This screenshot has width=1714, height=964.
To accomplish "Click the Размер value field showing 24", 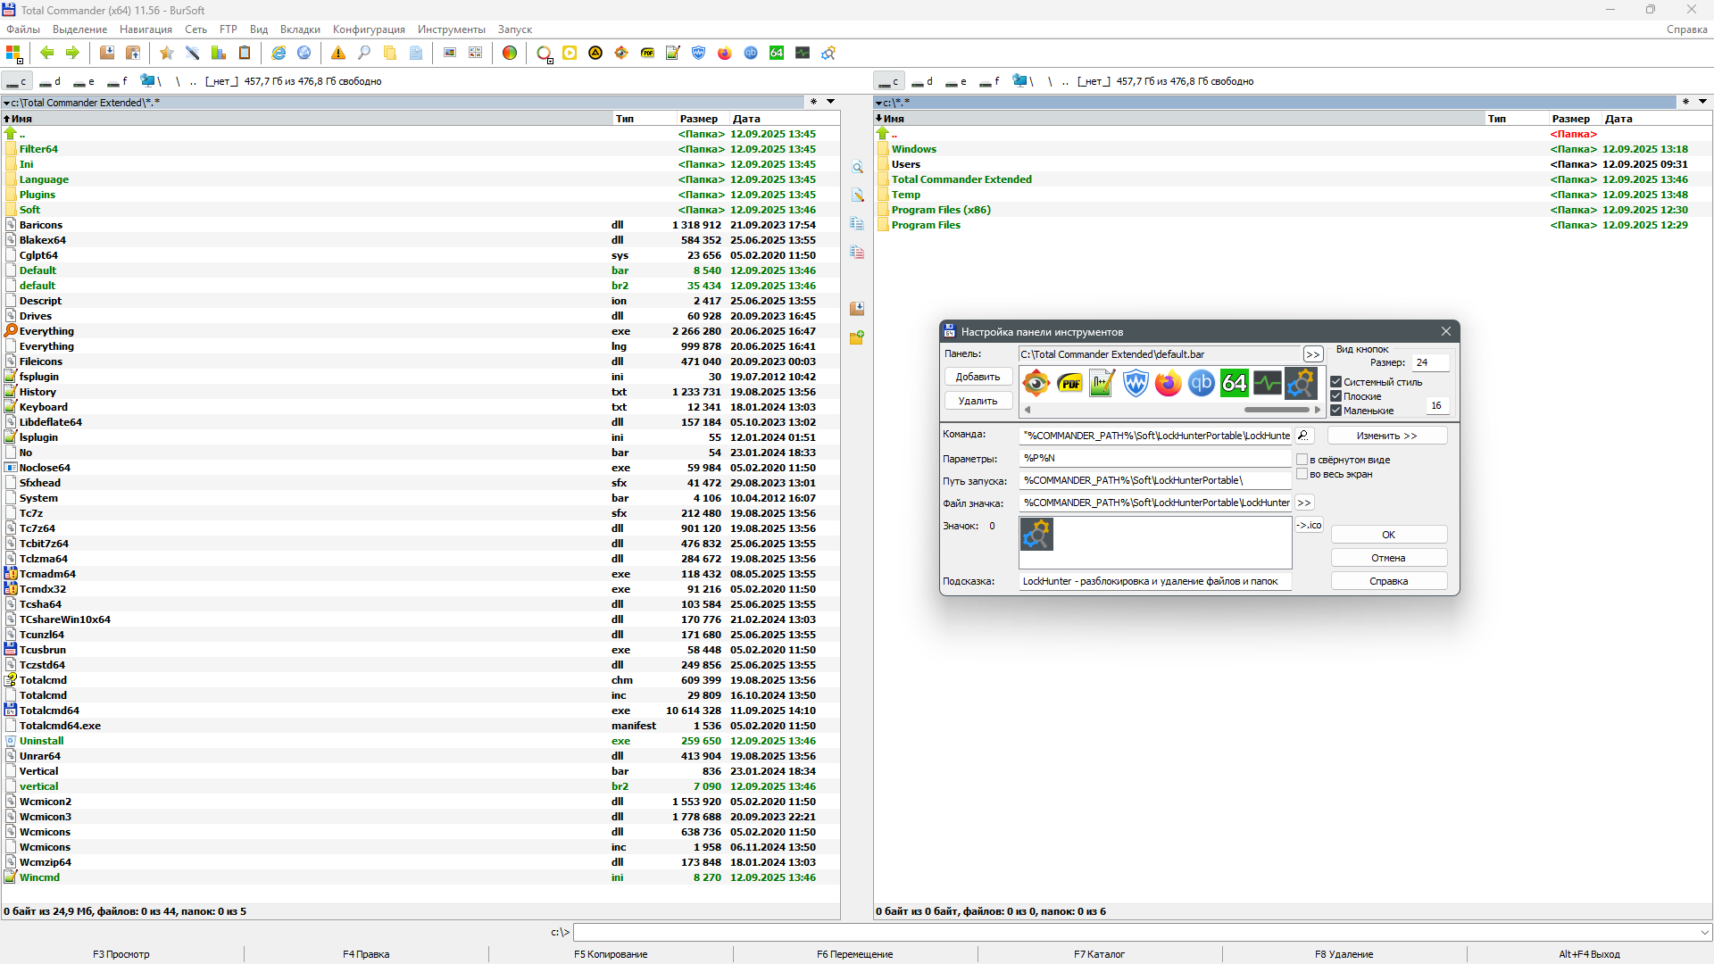I will [x=1431, y=362].
